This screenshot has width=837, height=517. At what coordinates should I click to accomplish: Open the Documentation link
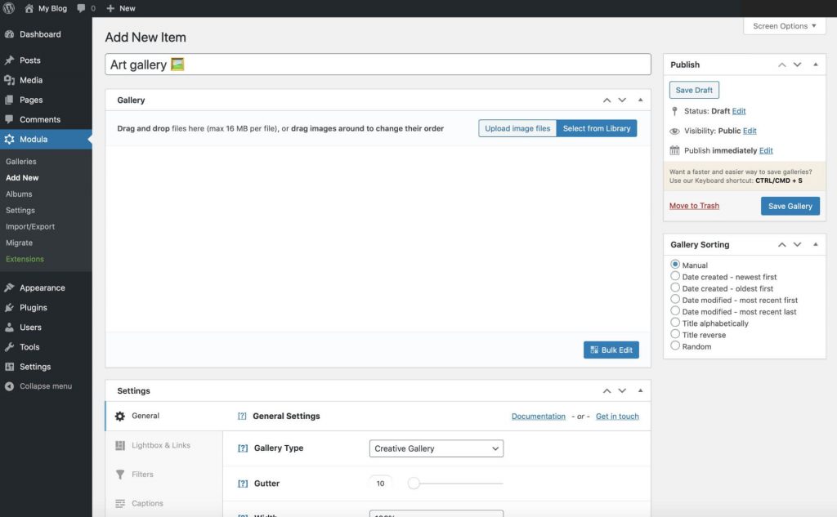[538, 417]
